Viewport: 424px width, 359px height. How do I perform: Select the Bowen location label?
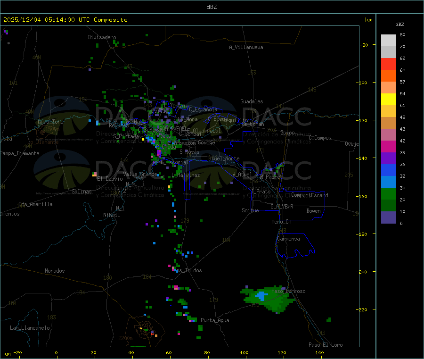click(x=313, y=210)
